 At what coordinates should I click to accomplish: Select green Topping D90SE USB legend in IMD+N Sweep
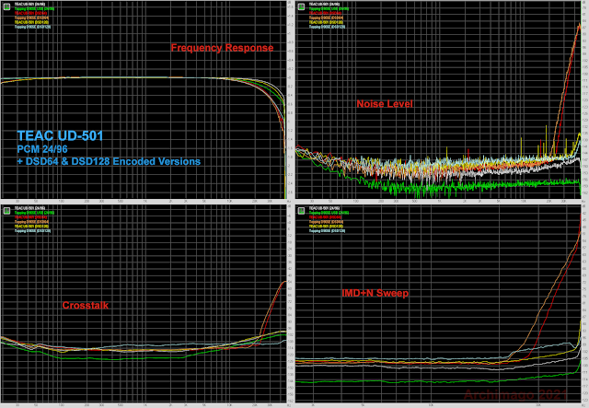point(329,213)
